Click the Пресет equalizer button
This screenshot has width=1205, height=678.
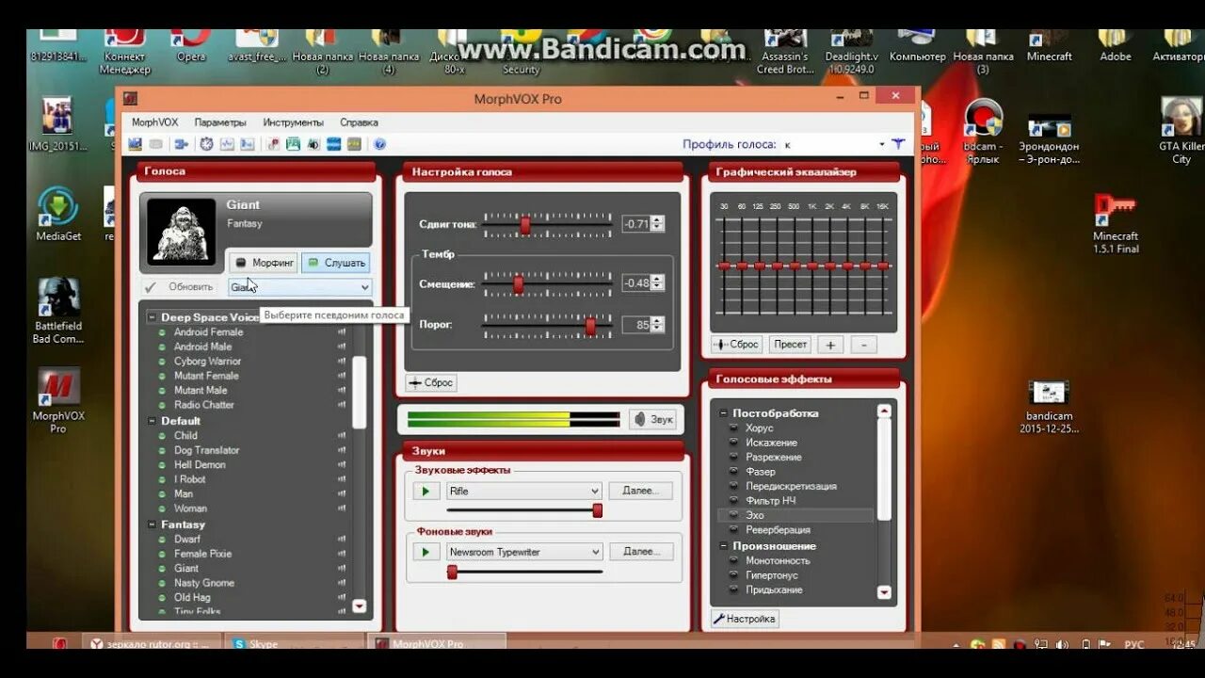(x=790, y=345)
